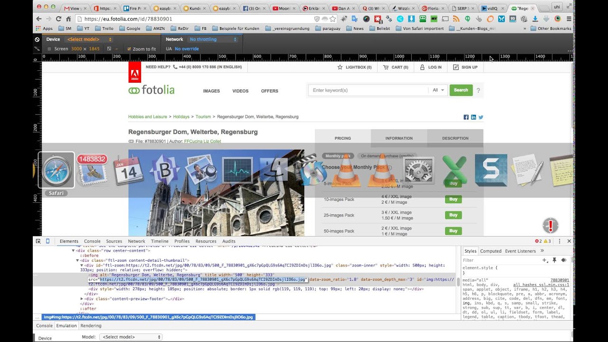Toggle the Screen resolution checkbox

coord(49,49)
